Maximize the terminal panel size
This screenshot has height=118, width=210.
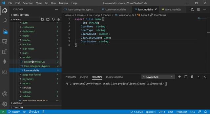point(198,77)
